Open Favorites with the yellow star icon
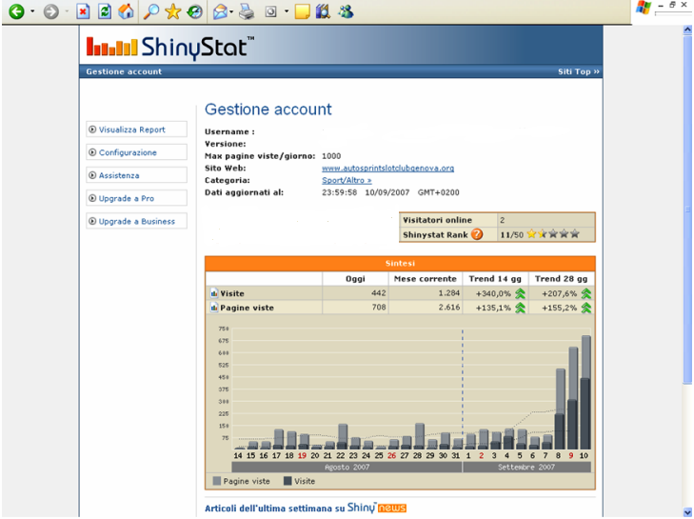The width and height of the screenshot is (694, 519). tap(173, 11)
